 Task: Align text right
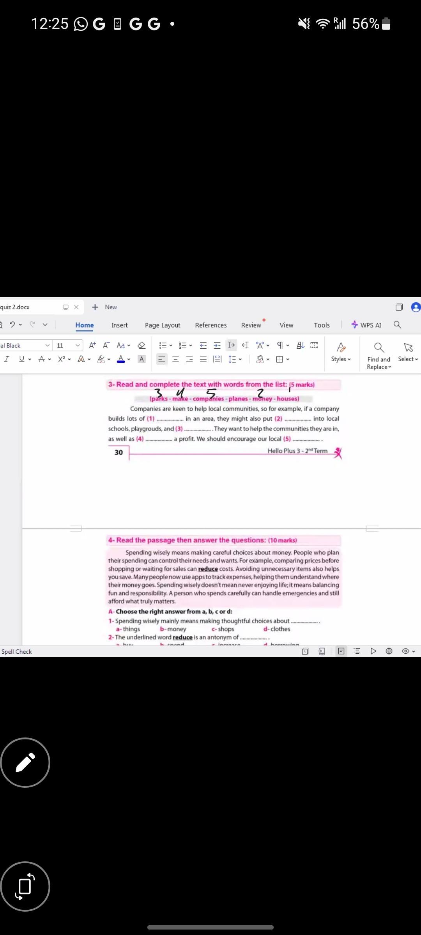coord(189,359)
